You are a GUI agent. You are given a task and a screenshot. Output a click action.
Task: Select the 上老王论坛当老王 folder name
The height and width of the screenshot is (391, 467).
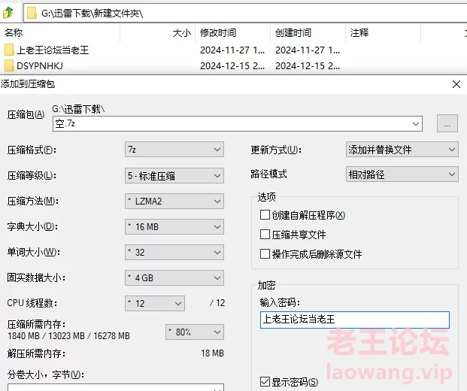53,50
